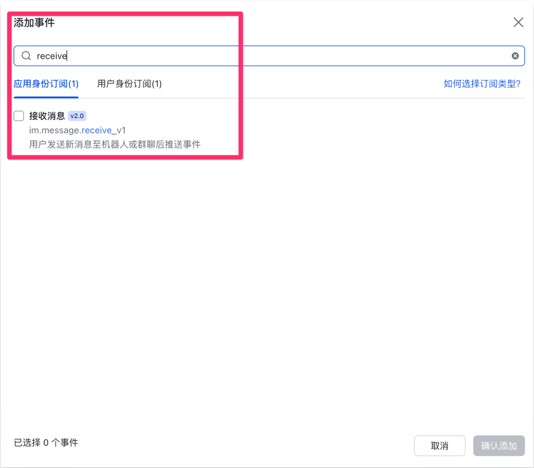Click the 添加事件 dialog title
The width and height of the screenshot is (534, 468).
tap(34, 22)
